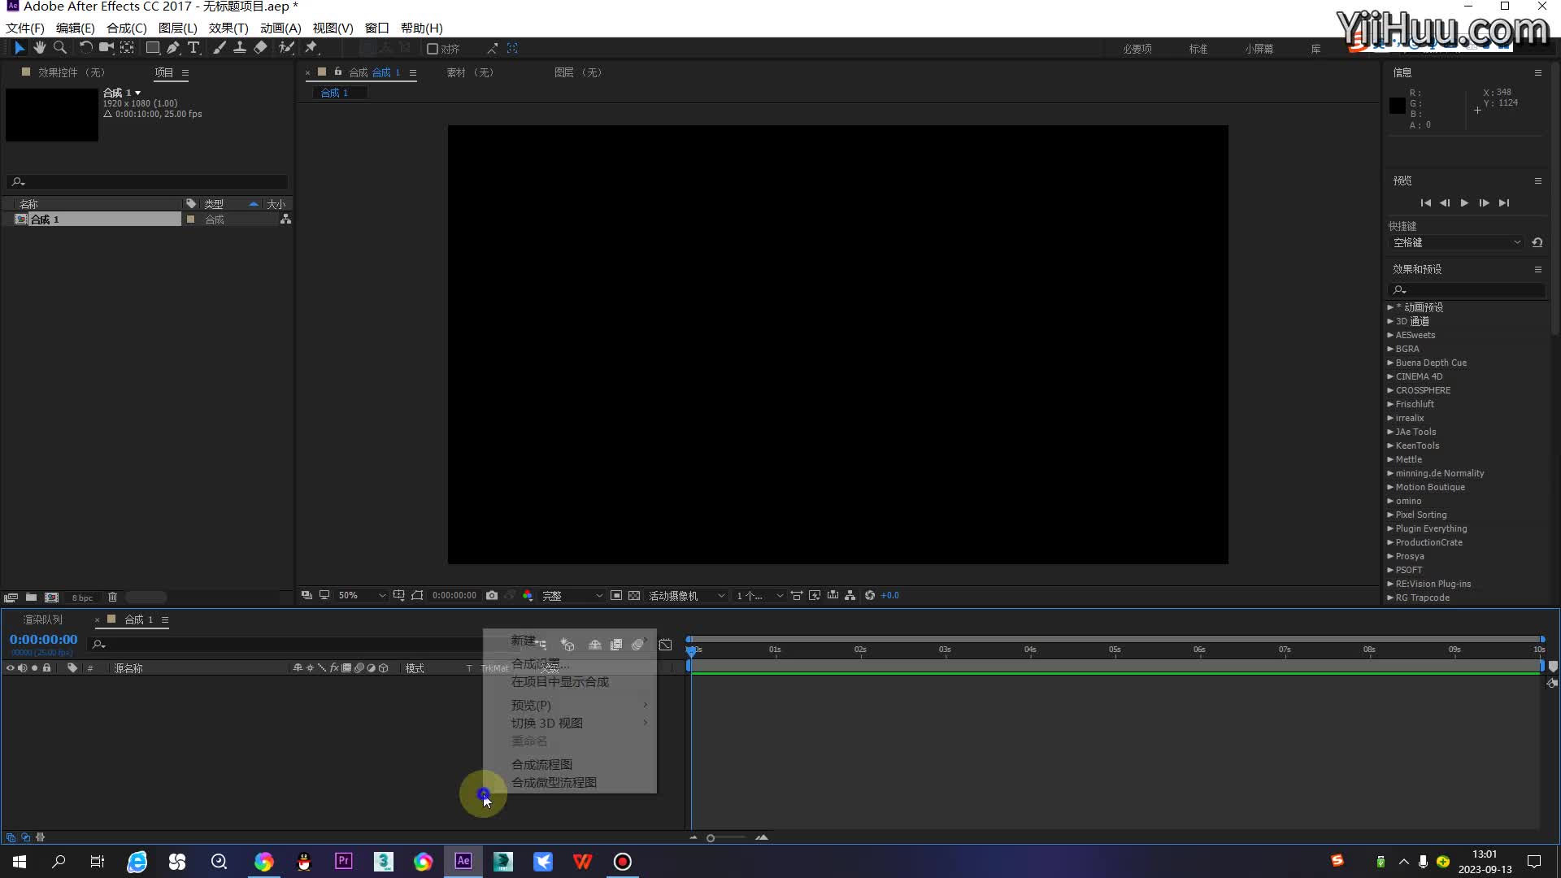Open the 完整 resolution dropdown
Screen dimensions: 1561x878
pyautogui.click(x=572, y=596)
